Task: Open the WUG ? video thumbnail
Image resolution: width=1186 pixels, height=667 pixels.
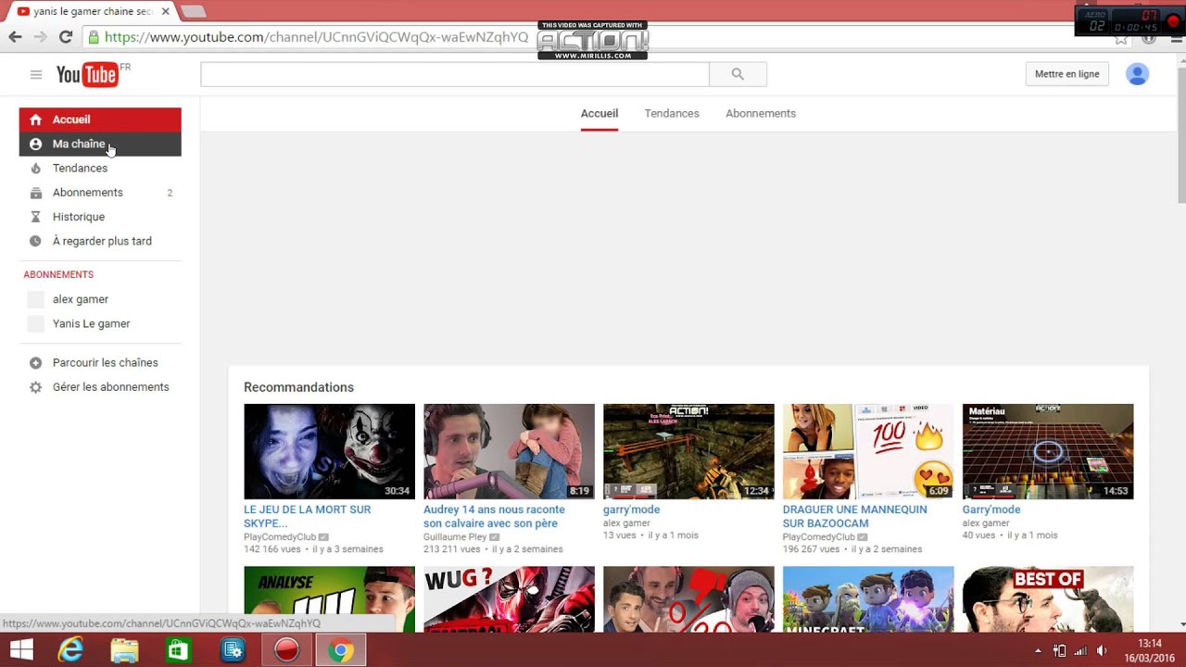Action: tap(509, 599)
